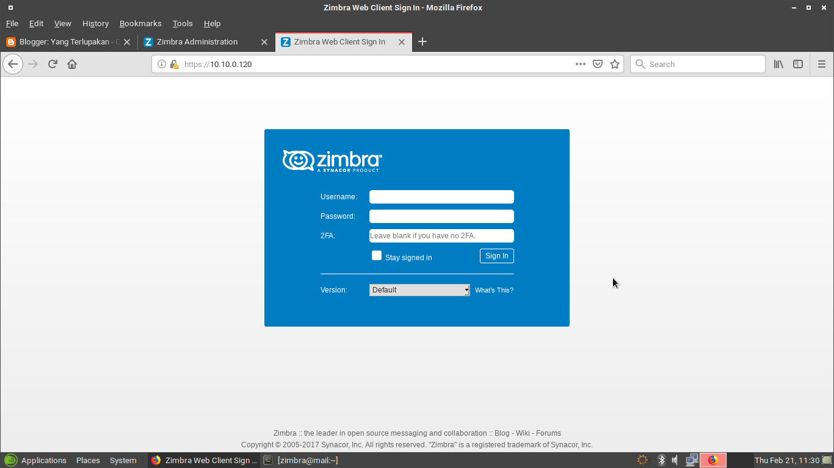Show site information icon in address bar
Viewport: 834px width, 468px height.
[x=162, y=64]
